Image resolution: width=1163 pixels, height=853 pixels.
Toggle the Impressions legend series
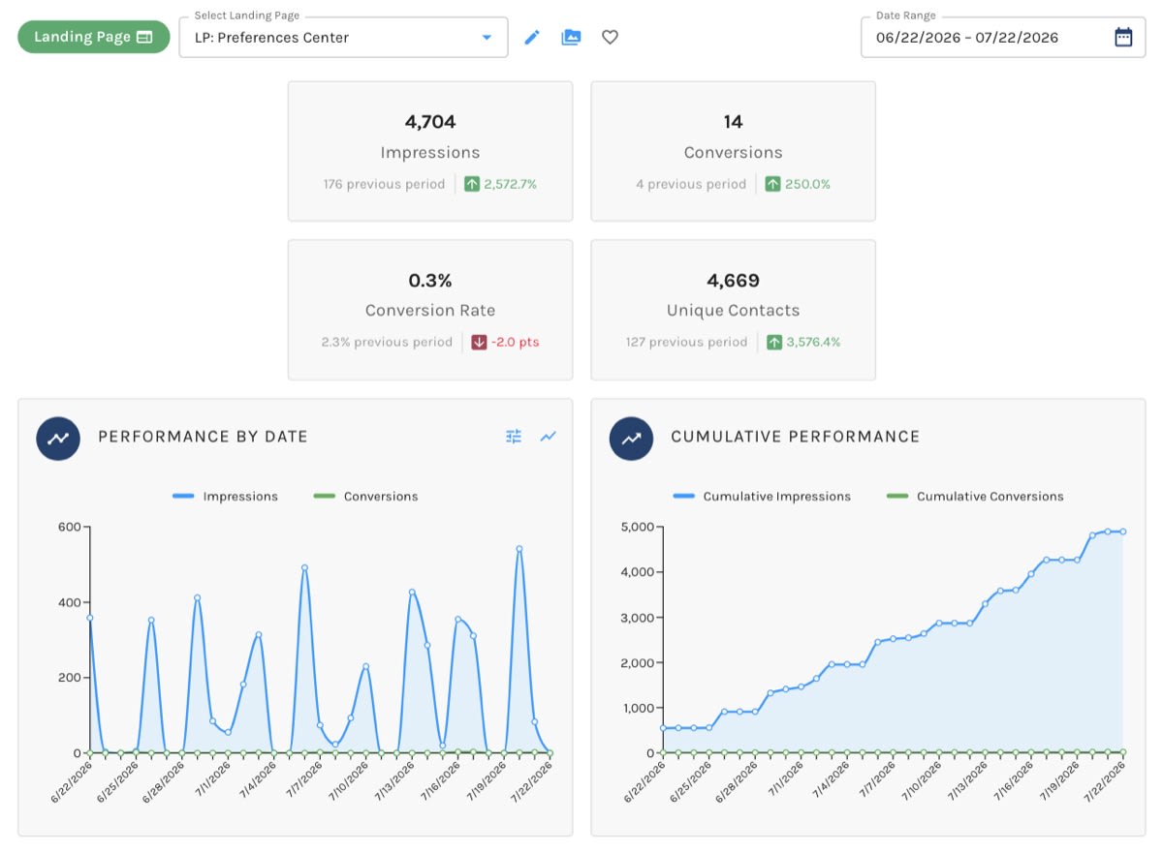(225, 497)
